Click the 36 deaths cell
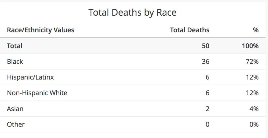 205,62
